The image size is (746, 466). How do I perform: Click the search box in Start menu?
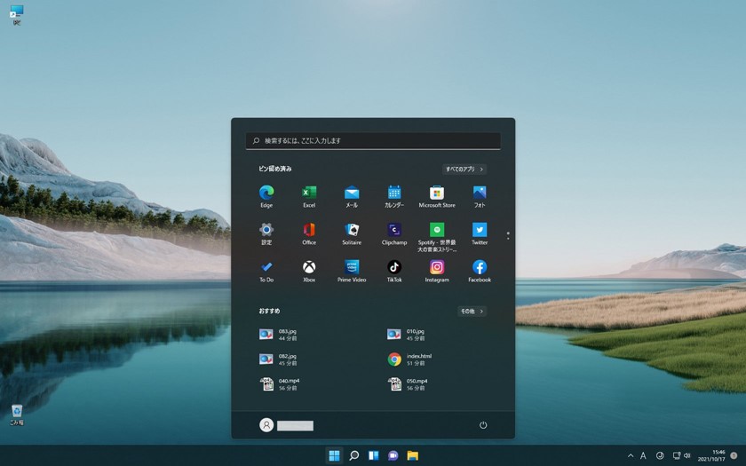pos(373,141)
